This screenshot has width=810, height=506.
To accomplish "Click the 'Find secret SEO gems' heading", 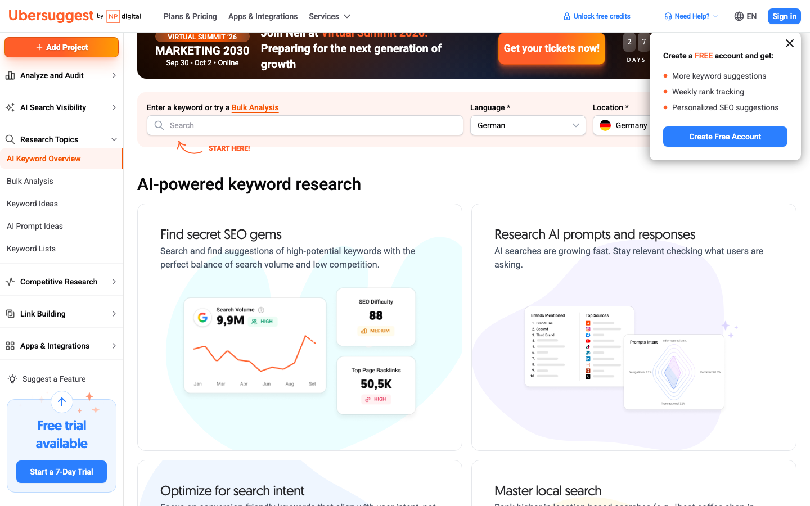I will pos(221,234).
